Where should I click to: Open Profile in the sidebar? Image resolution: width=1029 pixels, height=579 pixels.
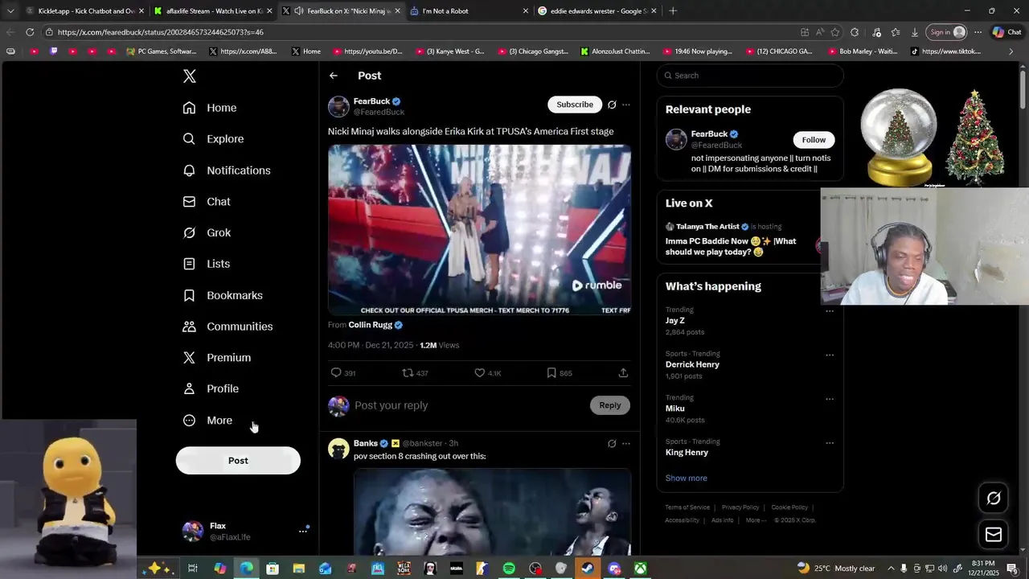(x=211, y=388)
